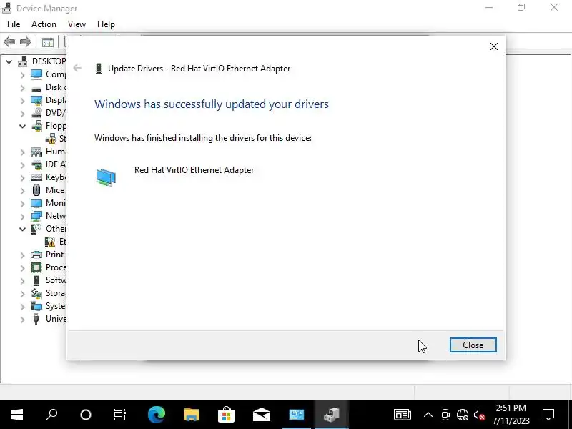Screen dimensions: 572x429
Task: Open the Help menu
Action: tap(106, 24)
